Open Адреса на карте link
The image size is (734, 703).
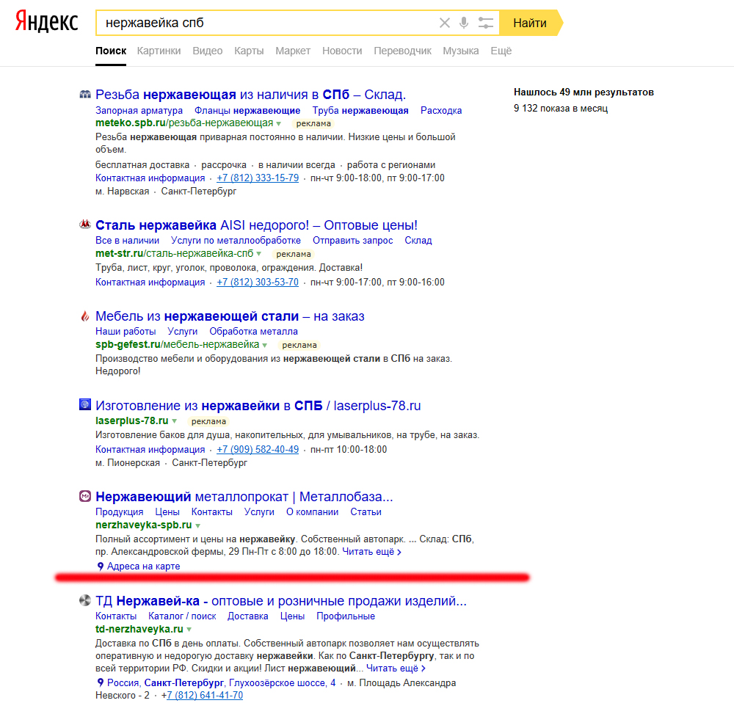click(143, 567)
